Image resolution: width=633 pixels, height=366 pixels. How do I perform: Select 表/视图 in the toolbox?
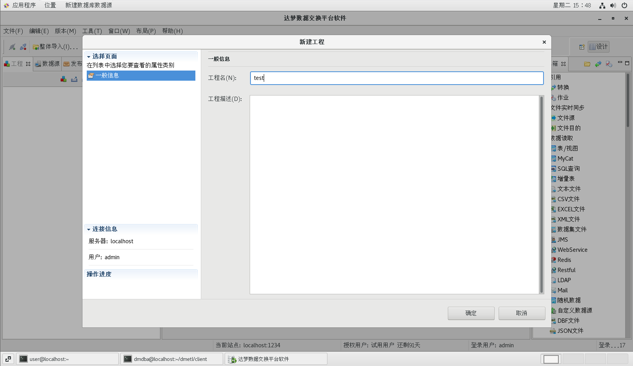coord(567,148)
